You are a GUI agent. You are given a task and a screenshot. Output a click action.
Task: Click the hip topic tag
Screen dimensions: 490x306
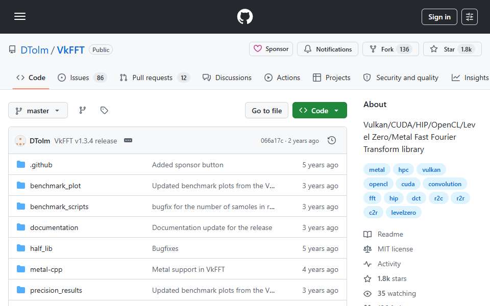pyautogui.click(x=394, y=198)
